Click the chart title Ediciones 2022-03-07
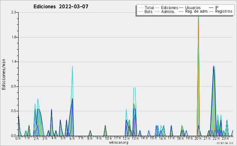Viewport: 237px width, 146px height. (x=61, y=7)
